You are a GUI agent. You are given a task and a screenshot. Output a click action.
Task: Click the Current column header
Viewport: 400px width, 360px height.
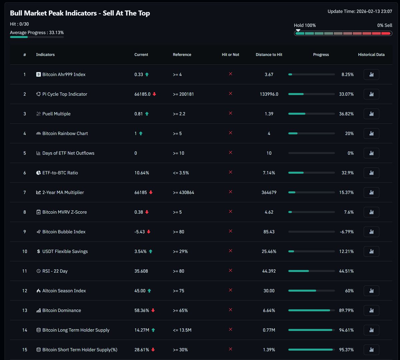[141, 55]
